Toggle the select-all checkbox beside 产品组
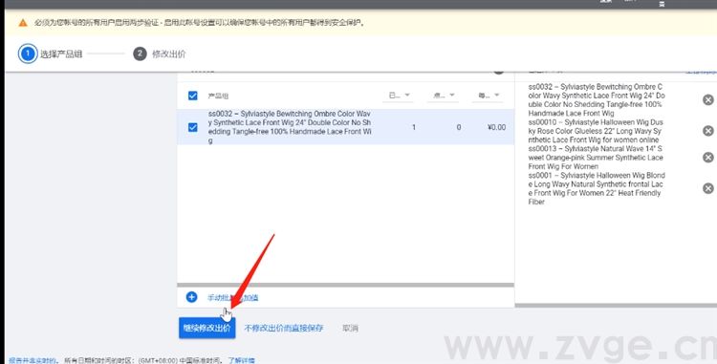717x364 pixels. (192, 96)
